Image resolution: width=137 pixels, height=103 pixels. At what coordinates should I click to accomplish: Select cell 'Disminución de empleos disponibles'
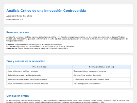tap(101, 75)
